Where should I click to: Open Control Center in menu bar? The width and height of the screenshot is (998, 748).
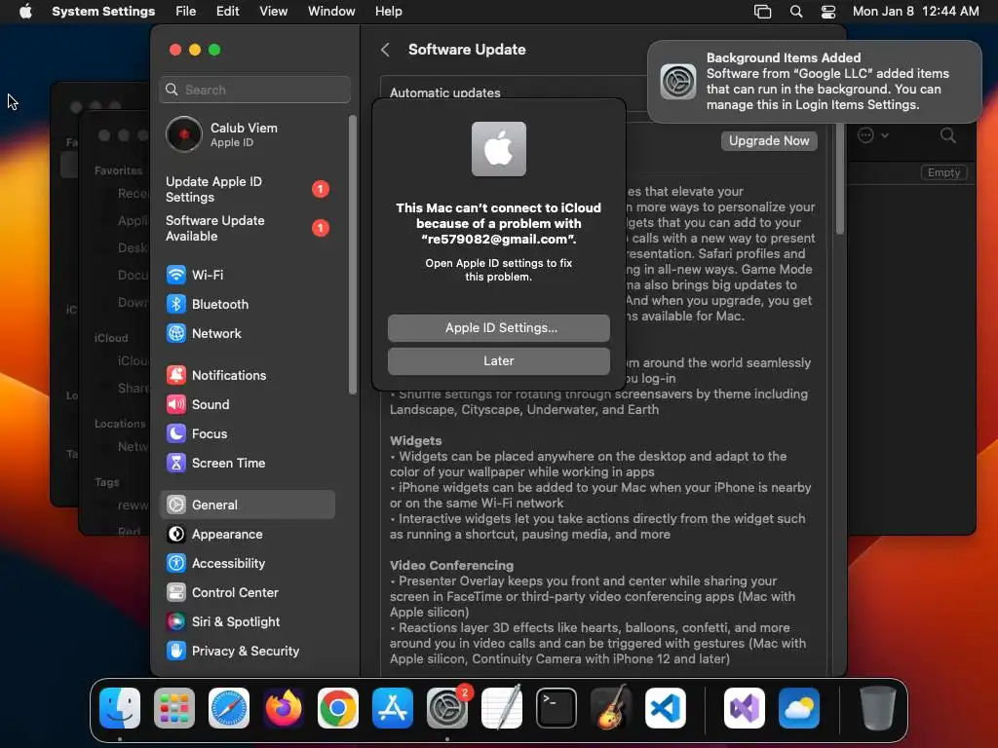point(828,12)
